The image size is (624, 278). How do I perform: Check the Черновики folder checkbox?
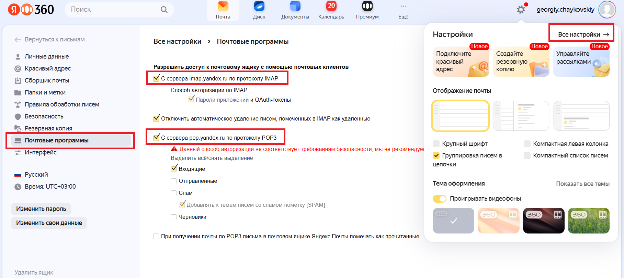tap(174, 217)
